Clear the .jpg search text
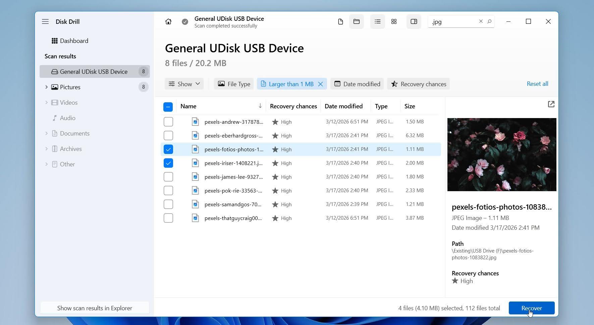This screenshot has height=325, width=594. [x=481, y=21]
